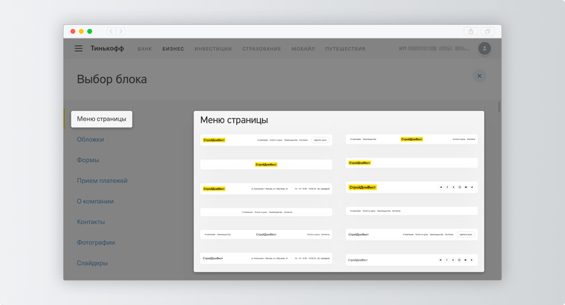Viewport: 565px width, 305px height.
Task: Click the page scrollbar on the right edge
Action: coord(499,107)
